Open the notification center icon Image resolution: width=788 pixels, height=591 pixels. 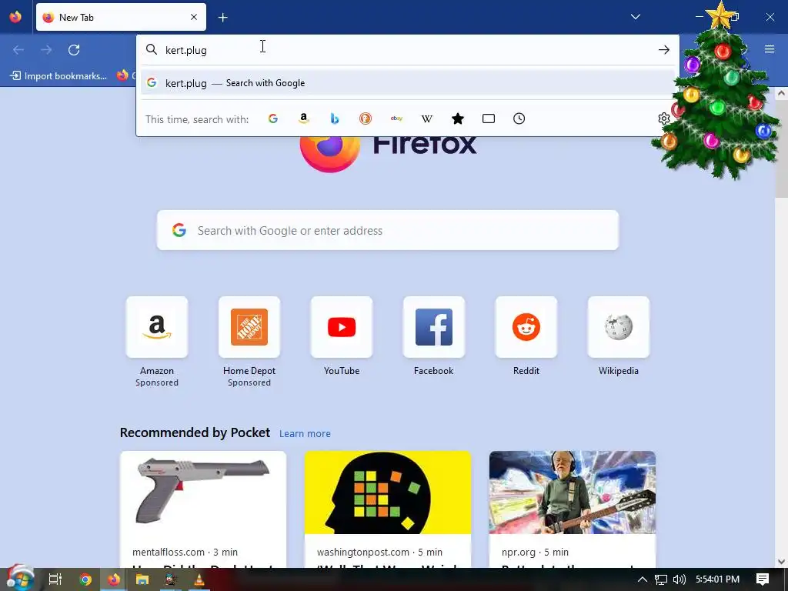pyautogui.click(x=763, y=579)
